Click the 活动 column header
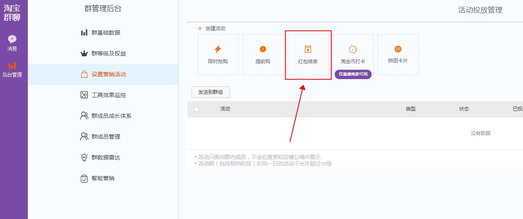The image size is (523, 219). (225, 109)
